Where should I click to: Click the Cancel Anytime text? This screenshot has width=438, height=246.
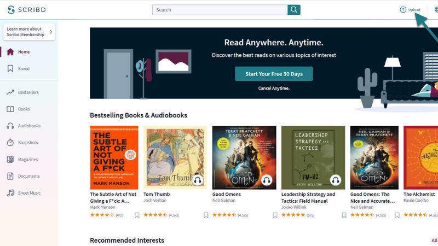274,88
